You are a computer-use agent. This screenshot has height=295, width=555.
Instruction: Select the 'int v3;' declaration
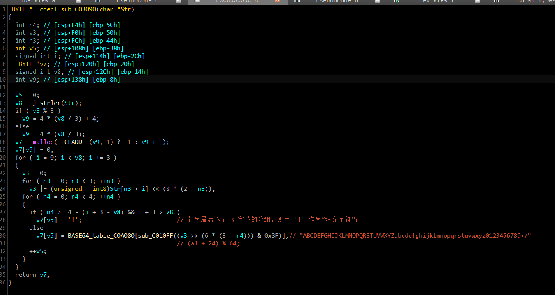(28, 33)
